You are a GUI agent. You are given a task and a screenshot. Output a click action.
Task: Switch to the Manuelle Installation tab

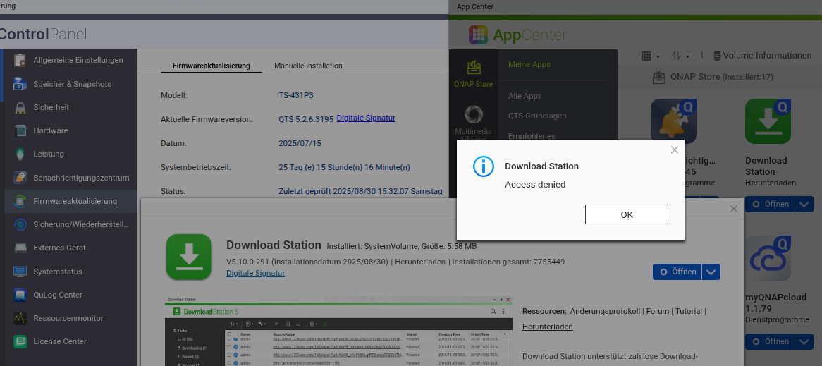pos(308,66)
